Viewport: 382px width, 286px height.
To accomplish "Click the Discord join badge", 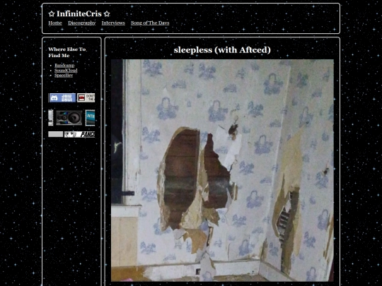I will coord(62,97).
